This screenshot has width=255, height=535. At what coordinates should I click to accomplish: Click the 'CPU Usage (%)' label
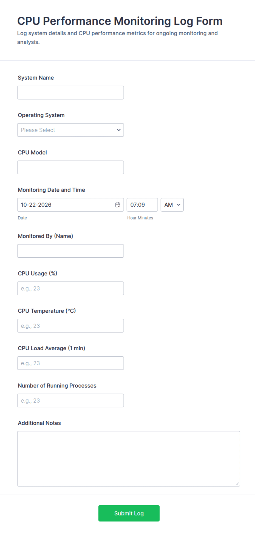pyautogui.click(x=38, y=274)
